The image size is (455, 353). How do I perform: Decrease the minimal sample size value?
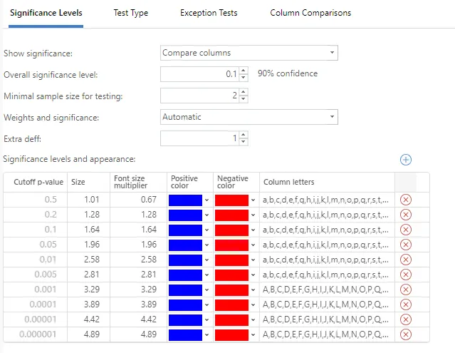[x=244, y=99]
